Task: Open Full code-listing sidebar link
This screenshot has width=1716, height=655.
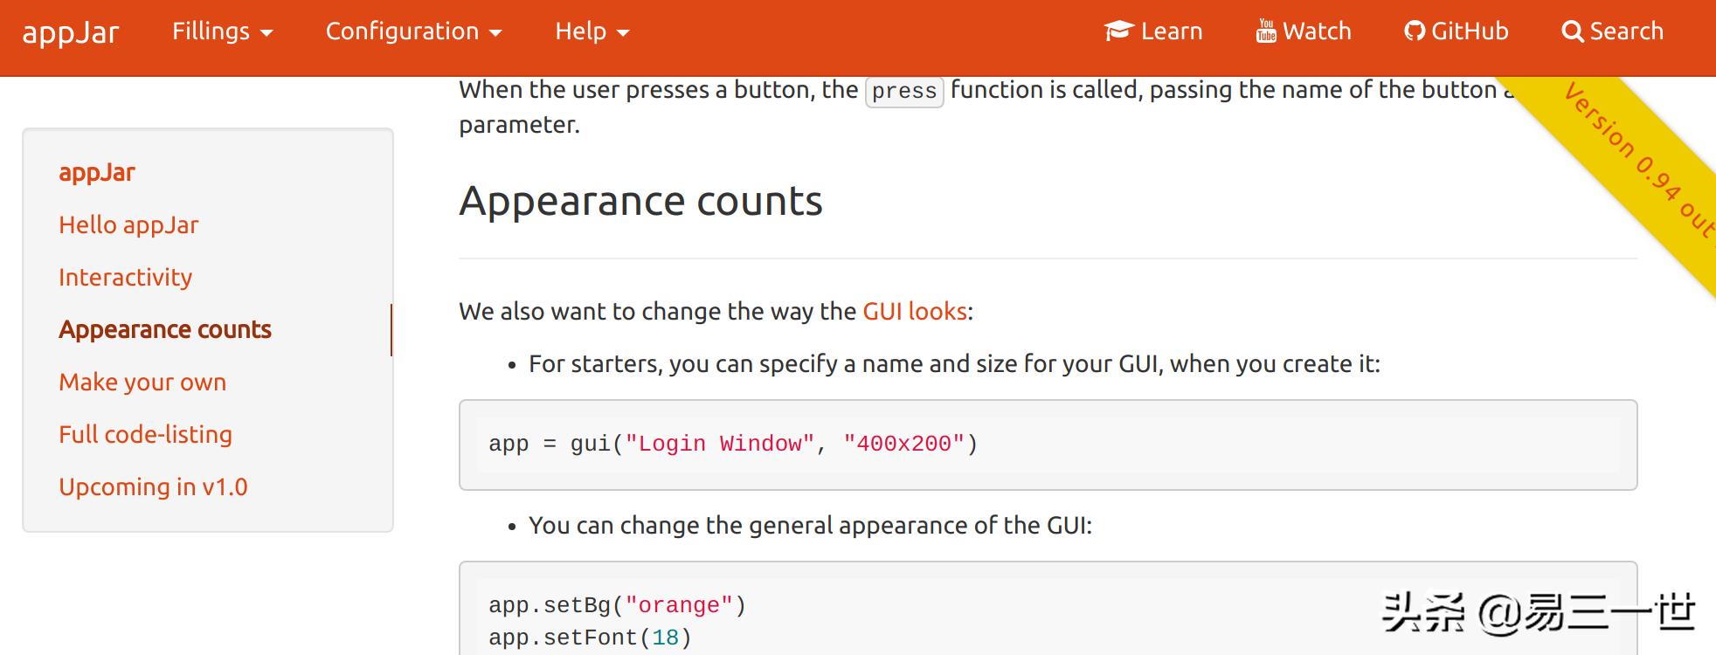Action: coord(145,435)
